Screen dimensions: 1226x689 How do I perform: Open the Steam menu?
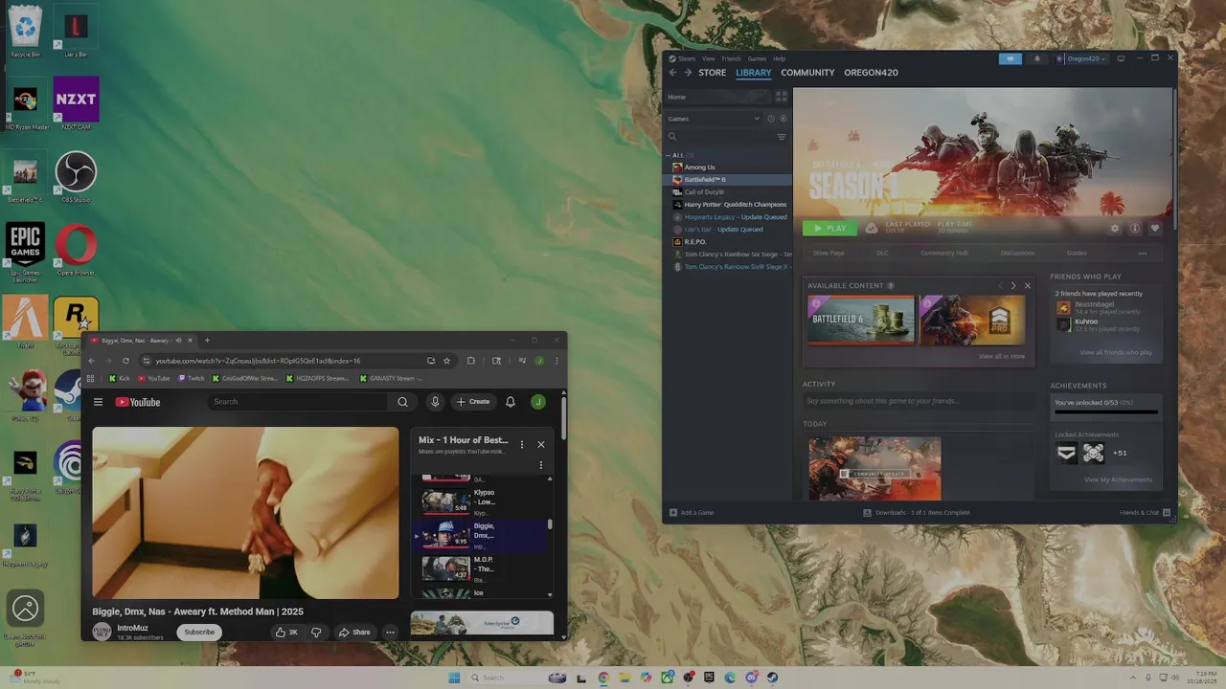pos(685,58)
